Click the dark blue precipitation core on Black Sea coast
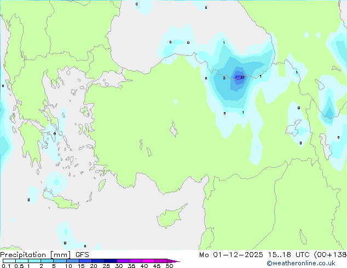The image size is (347, 268). 239,77
